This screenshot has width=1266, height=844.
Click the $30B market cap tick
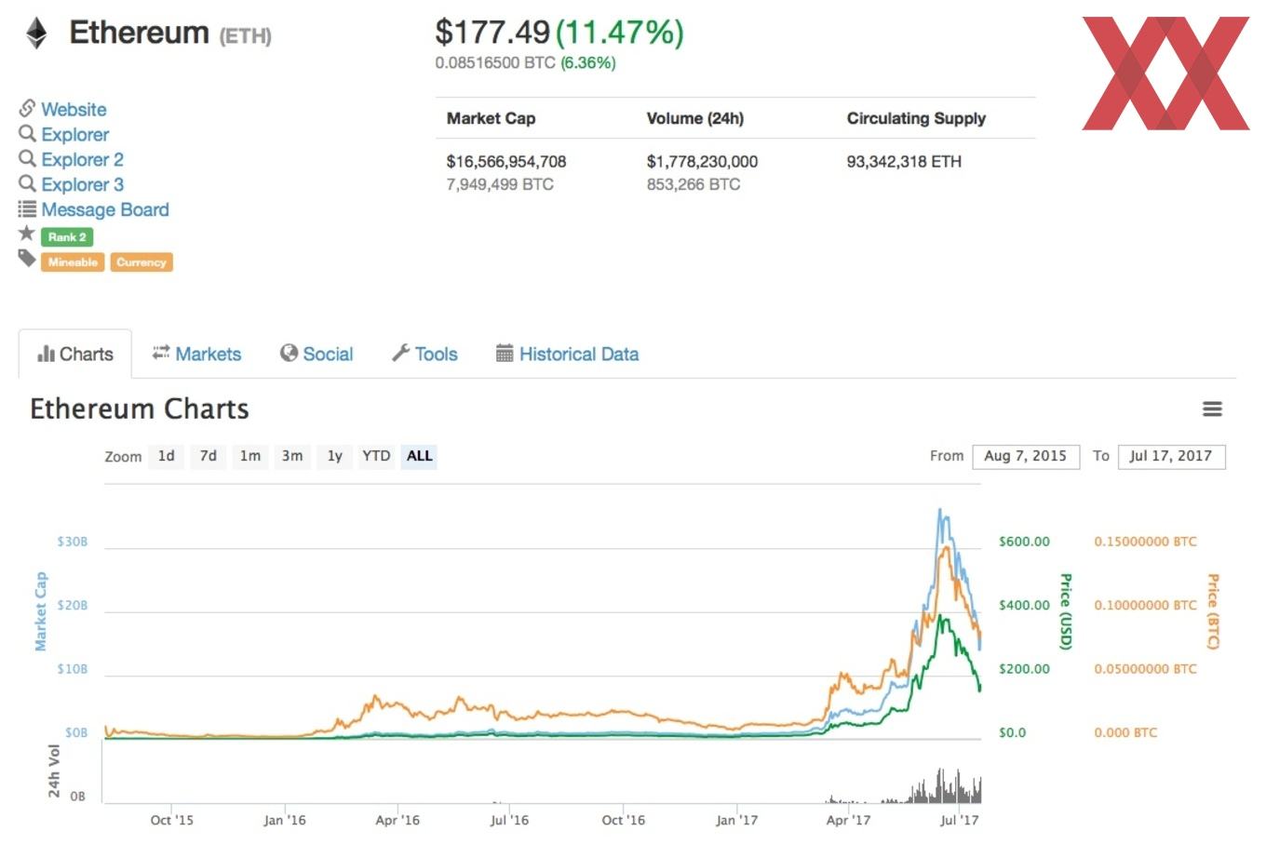pos(73,542)
